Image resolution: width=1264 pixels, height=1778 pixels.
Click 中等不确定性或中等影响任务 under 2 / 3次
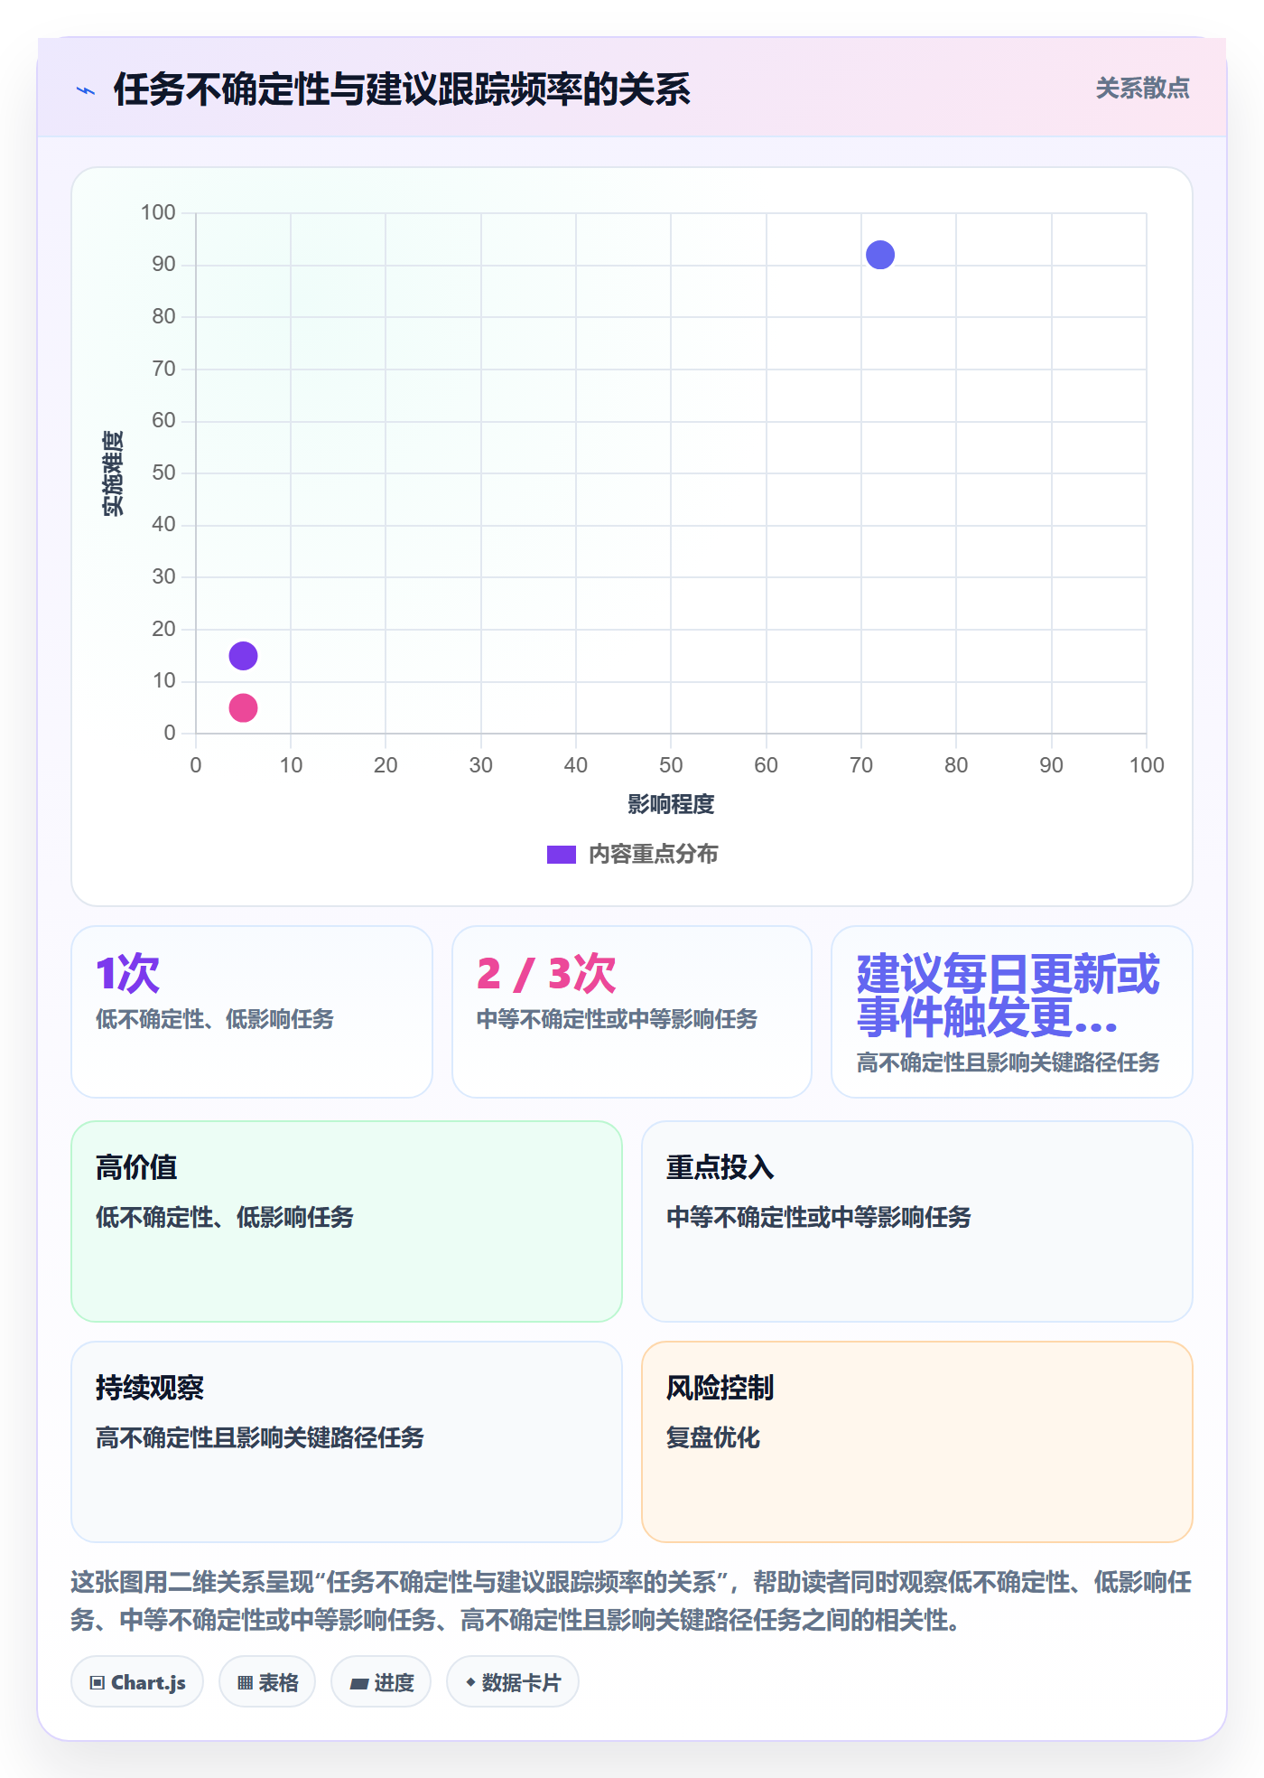click(618, 1019)
